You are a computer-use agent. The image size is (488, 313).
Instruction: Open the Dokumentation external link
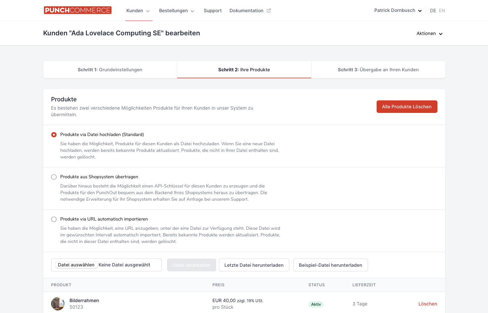250,11
